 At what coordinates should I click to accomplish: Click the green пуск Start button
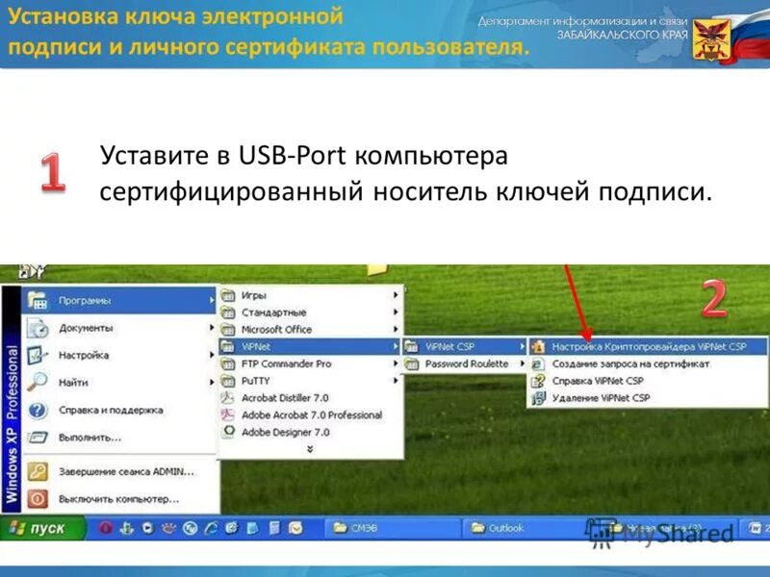point(41,528)
